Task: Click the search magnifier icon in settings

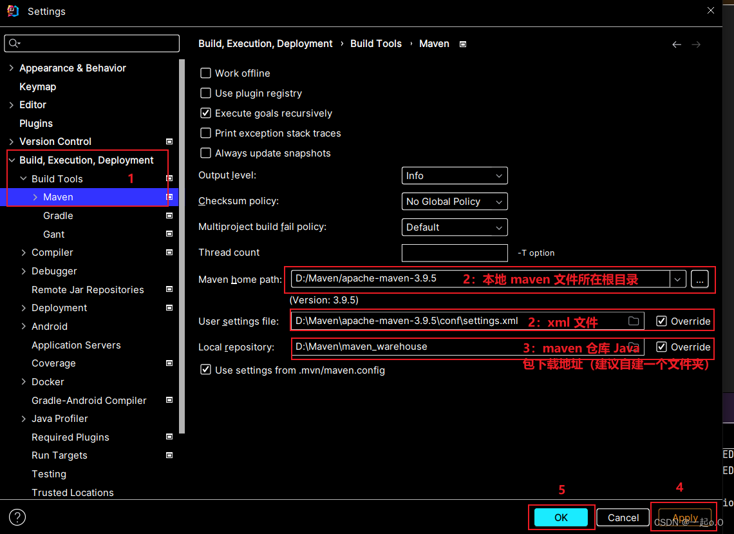Action: [14, 43]
